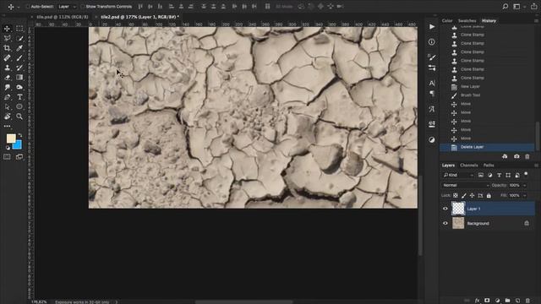
Task: Select the Hand tool
Action: 7,117
